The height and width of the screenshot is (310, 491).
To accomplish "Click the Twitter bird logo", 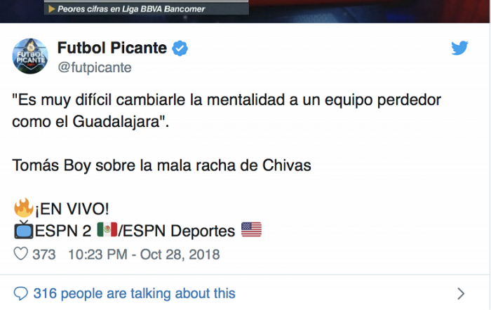I will [x=459, y=48].
